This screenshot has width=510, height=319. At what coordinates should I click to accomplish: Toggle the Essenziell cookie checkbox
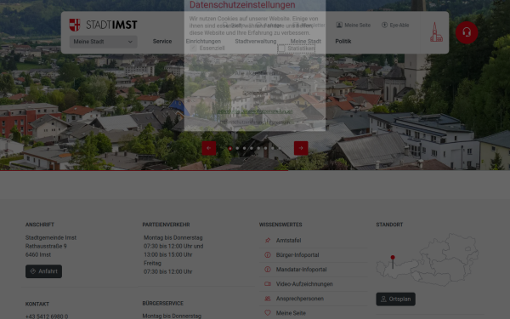(193, 48)
